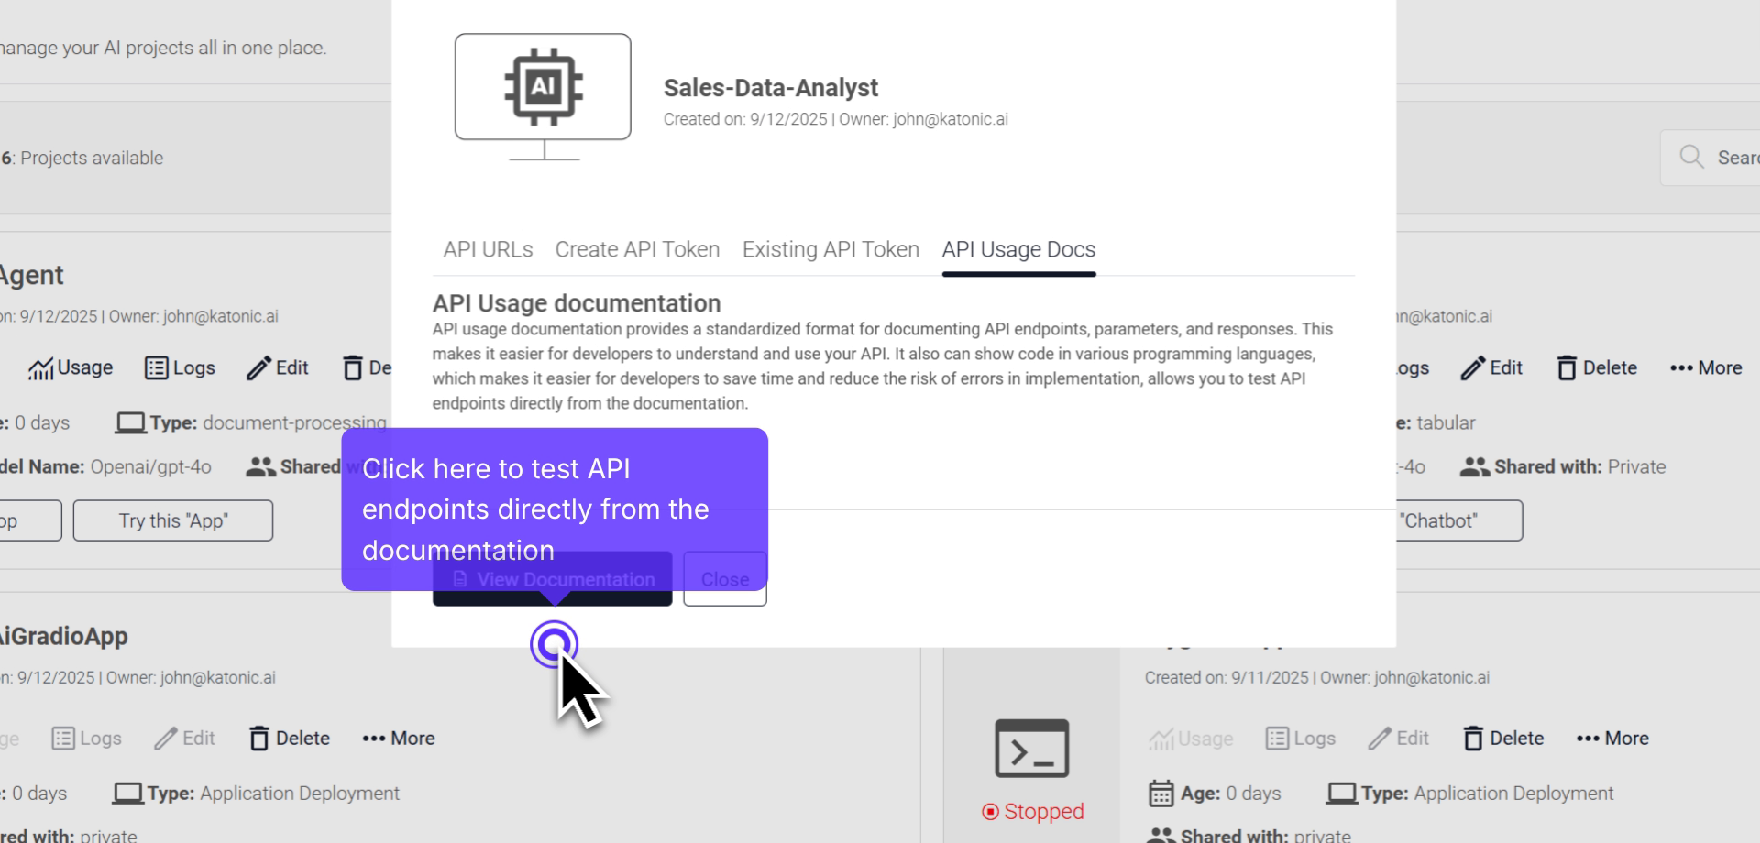Launch Try this "App" for the Agent

172,520
